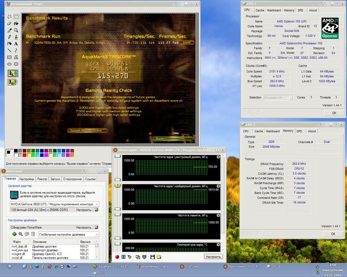Click the double-down arrows icon in monitoring toolbar
Viewport: 347px width, 277px height.
[x=144, y=257]
